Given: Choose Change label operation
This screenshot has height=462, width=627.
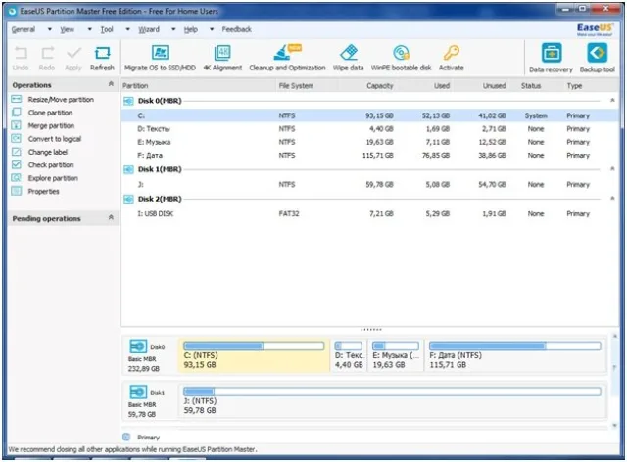Looking at the screenshot, I should coord(48,153).
